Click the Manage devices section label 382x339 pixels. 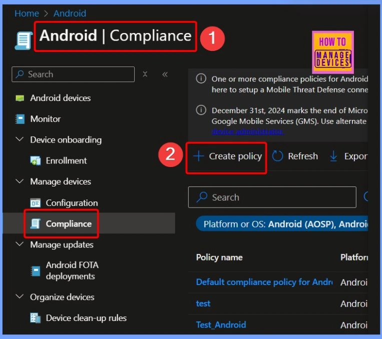pos(61,181)
